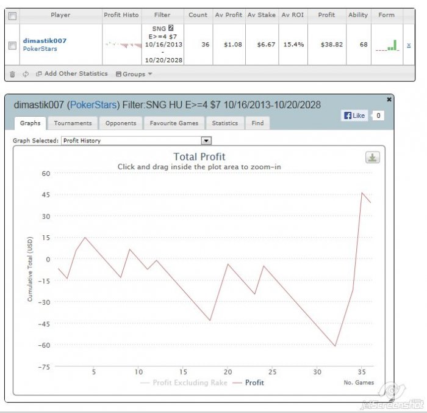Open the Opponents tab
The width and height of the screenshot is (427, 413).
(121, 123)
